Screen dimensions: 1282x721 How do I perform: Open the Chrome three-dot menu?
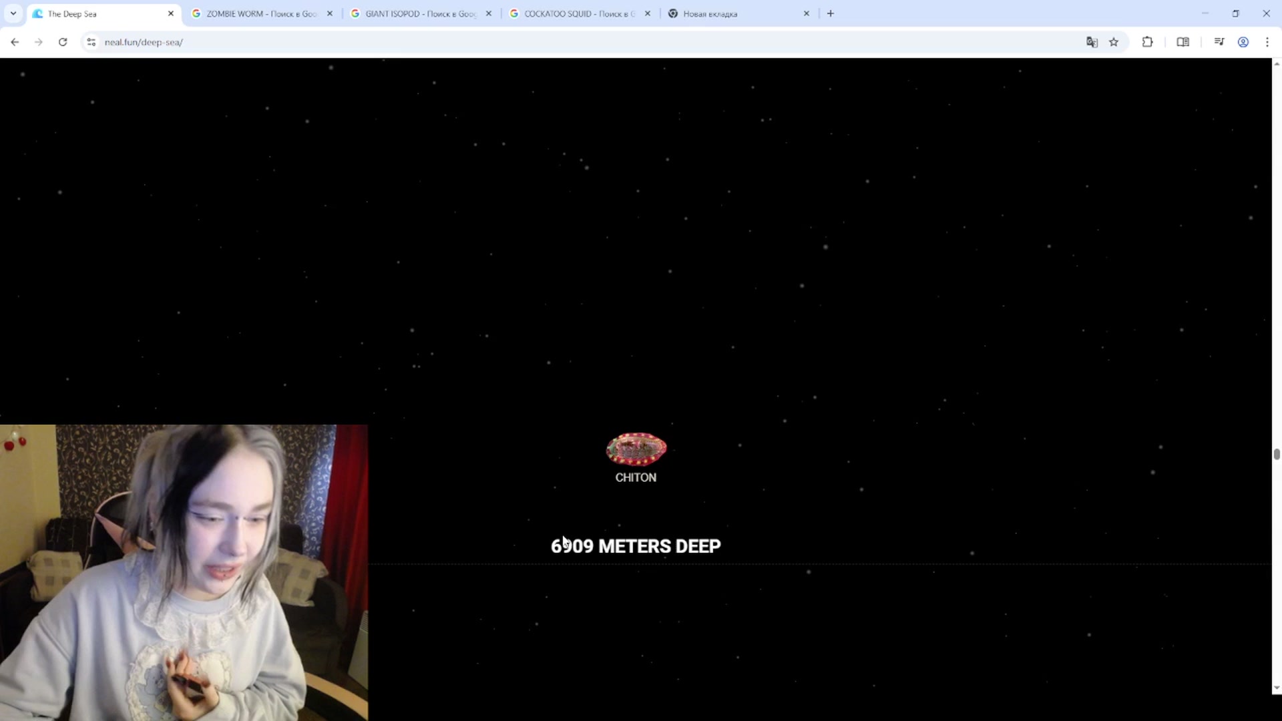click(1267, 42)
